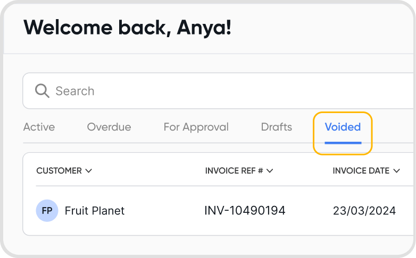This screenshot has height=258, width=416.
Task: Expand the INVOICE DATE dropdown arrow
Action: [396, 171]
